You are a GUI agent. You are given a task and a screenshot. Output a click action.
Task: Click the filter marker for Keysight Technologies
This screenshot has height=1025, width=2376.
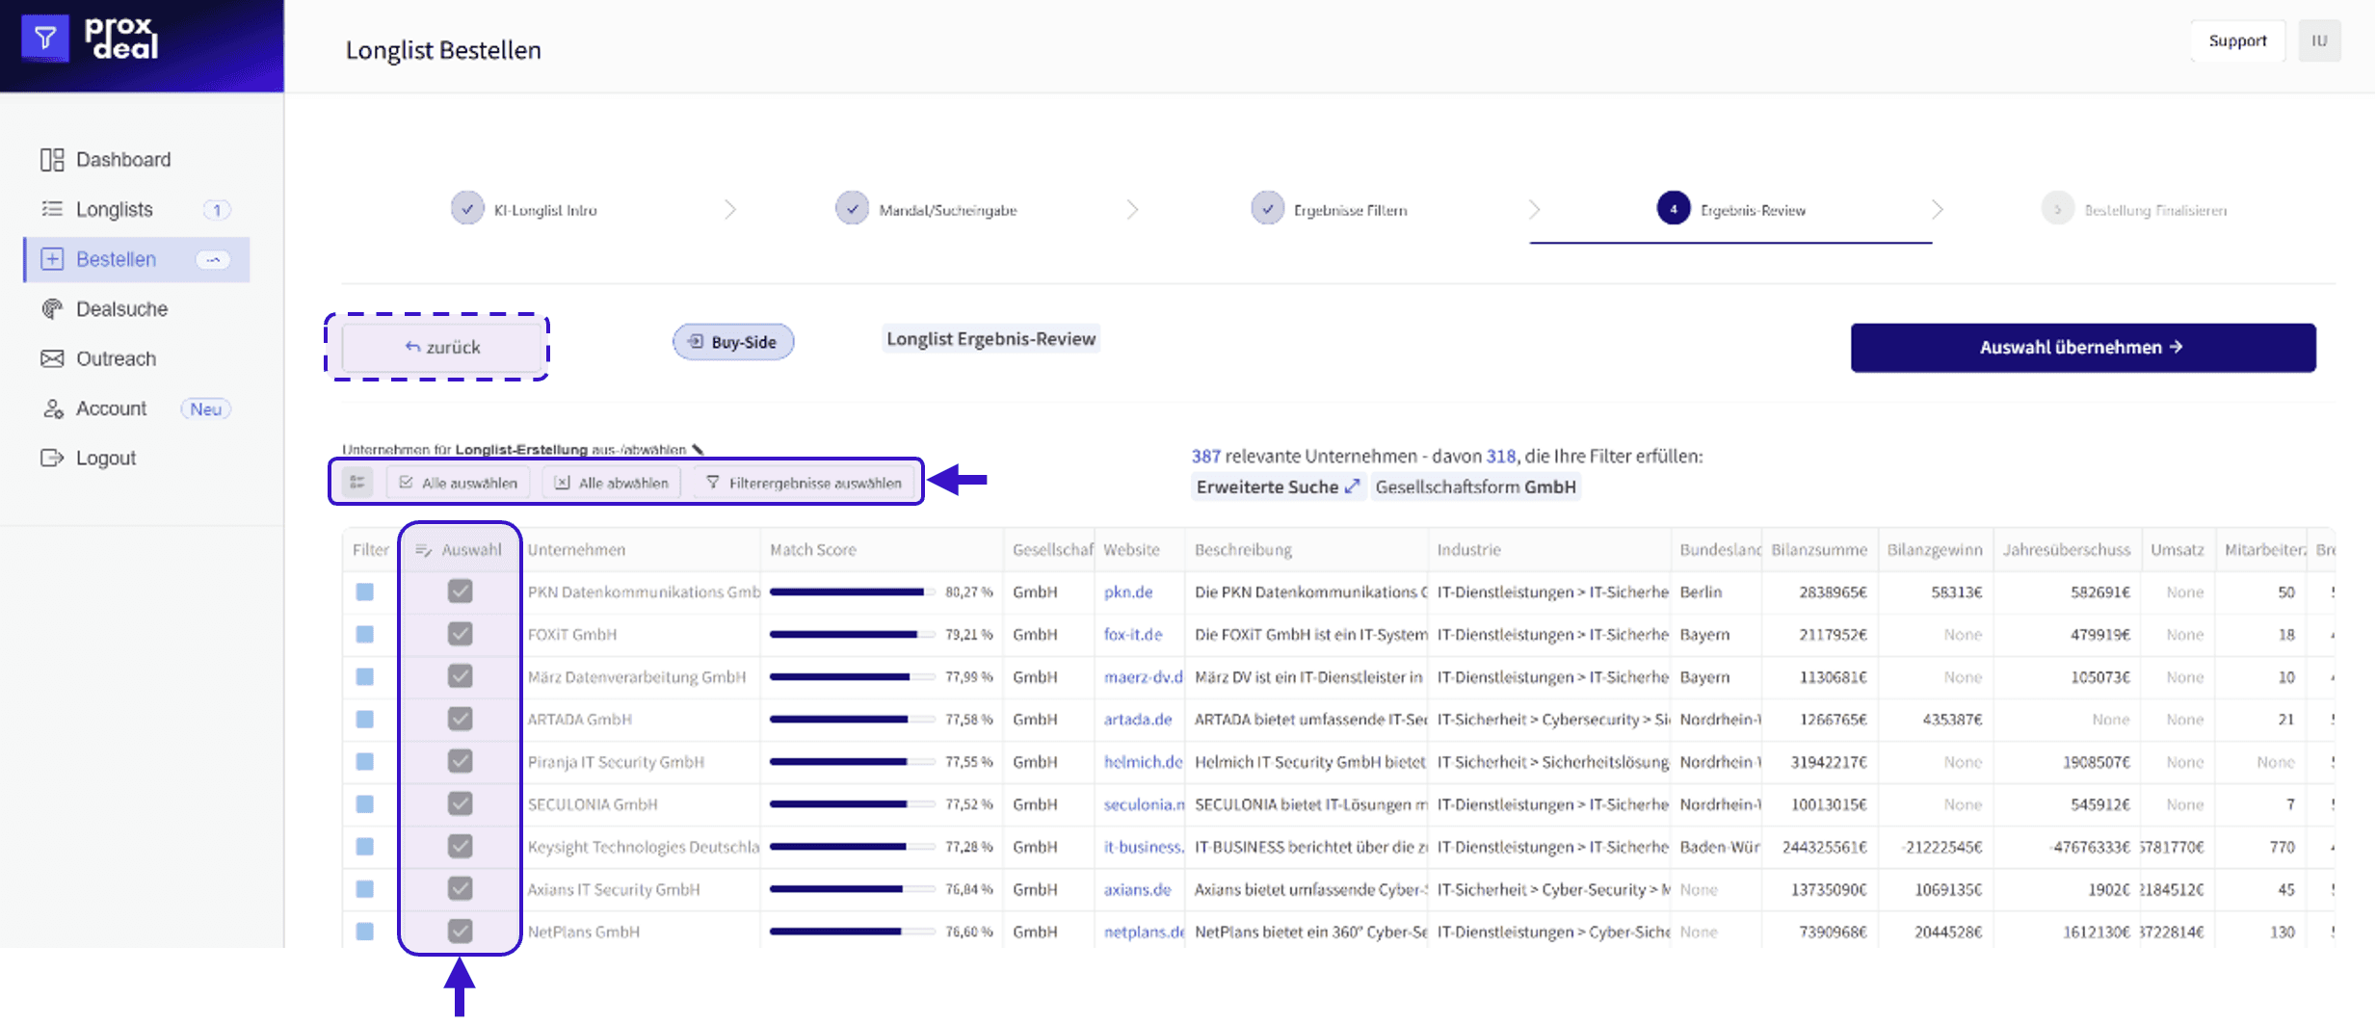click(x=364, y=847)
